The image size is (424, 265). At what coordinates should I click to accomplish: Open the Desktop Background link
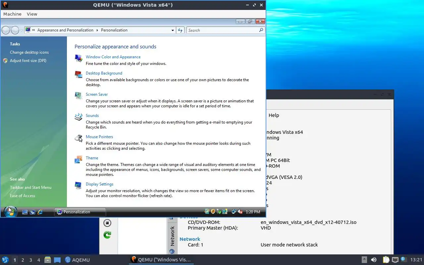click(x=104, y=73)
